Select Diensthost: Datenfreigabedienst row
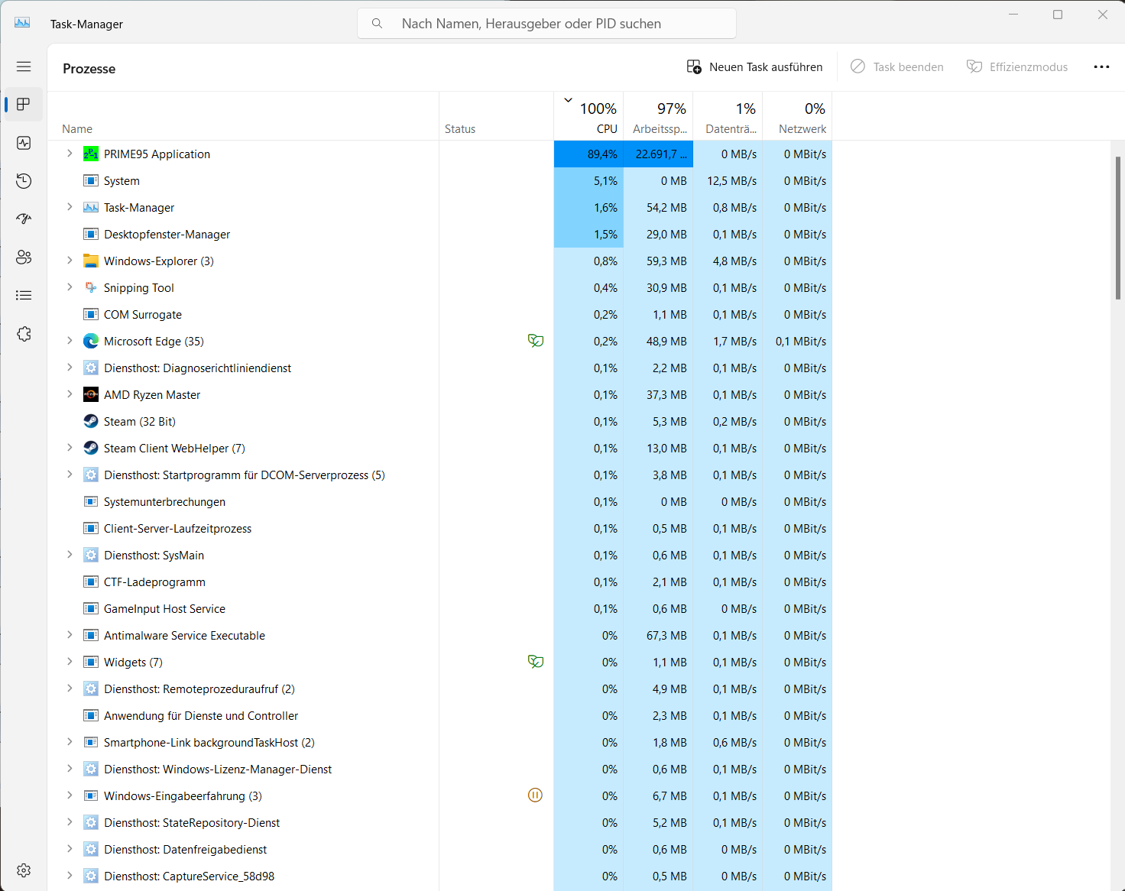 coord(439,849)
